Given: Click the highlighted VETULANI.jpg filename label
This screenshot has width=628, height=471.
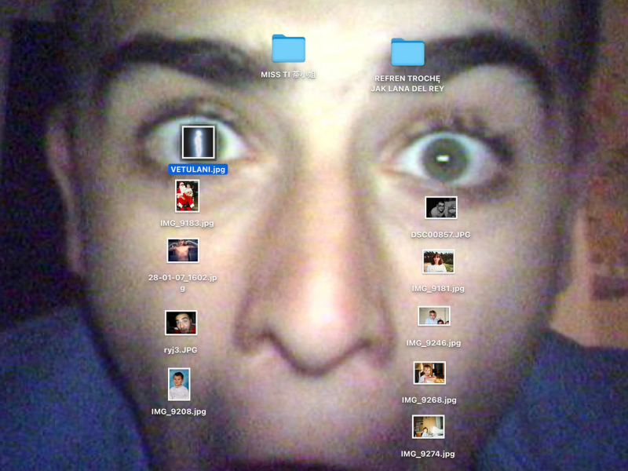Looking at the screenshot, I should click(198, 169).
